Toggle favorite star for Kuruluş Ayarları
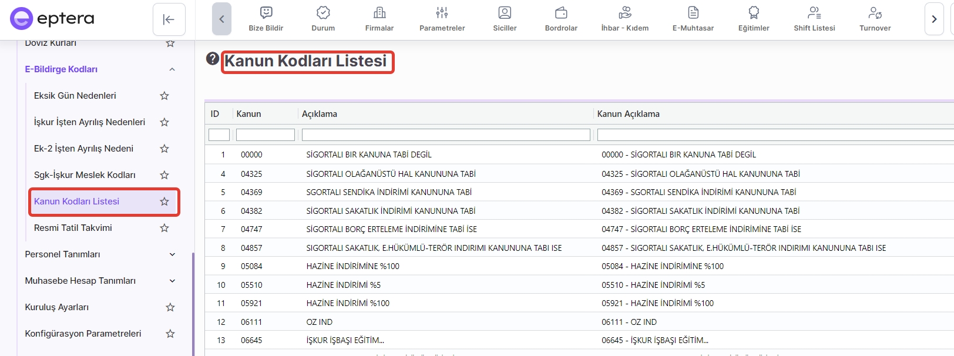This screenshot has width=954, height=356. pos(170,307)
